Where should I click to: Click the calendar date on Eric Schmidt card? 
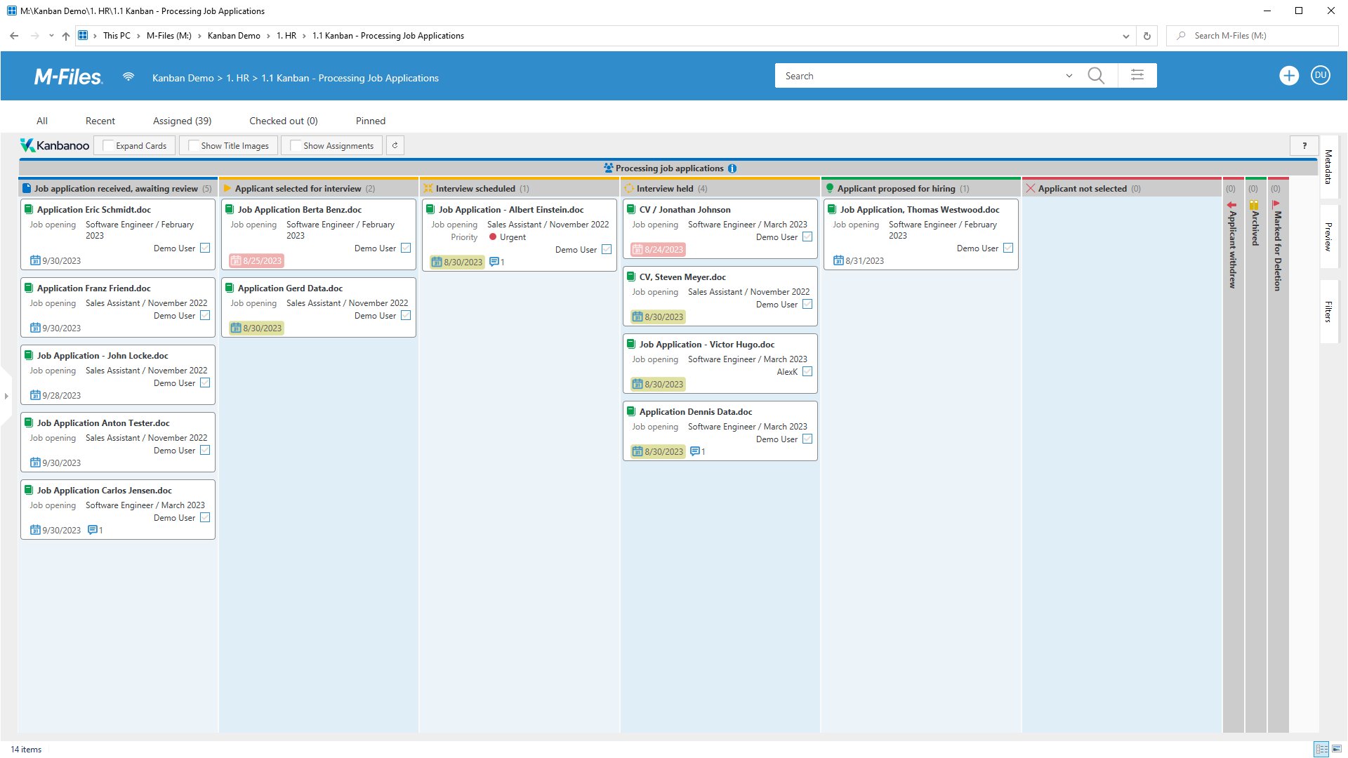[55, 260]
